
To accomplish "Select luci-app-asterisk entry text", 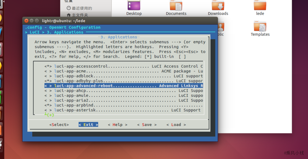I will click(75, 110).
